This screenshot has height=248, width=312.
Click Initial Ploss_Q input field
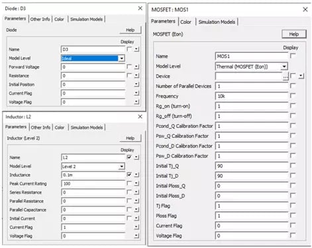pyautogui.click(x=252, y=186)
